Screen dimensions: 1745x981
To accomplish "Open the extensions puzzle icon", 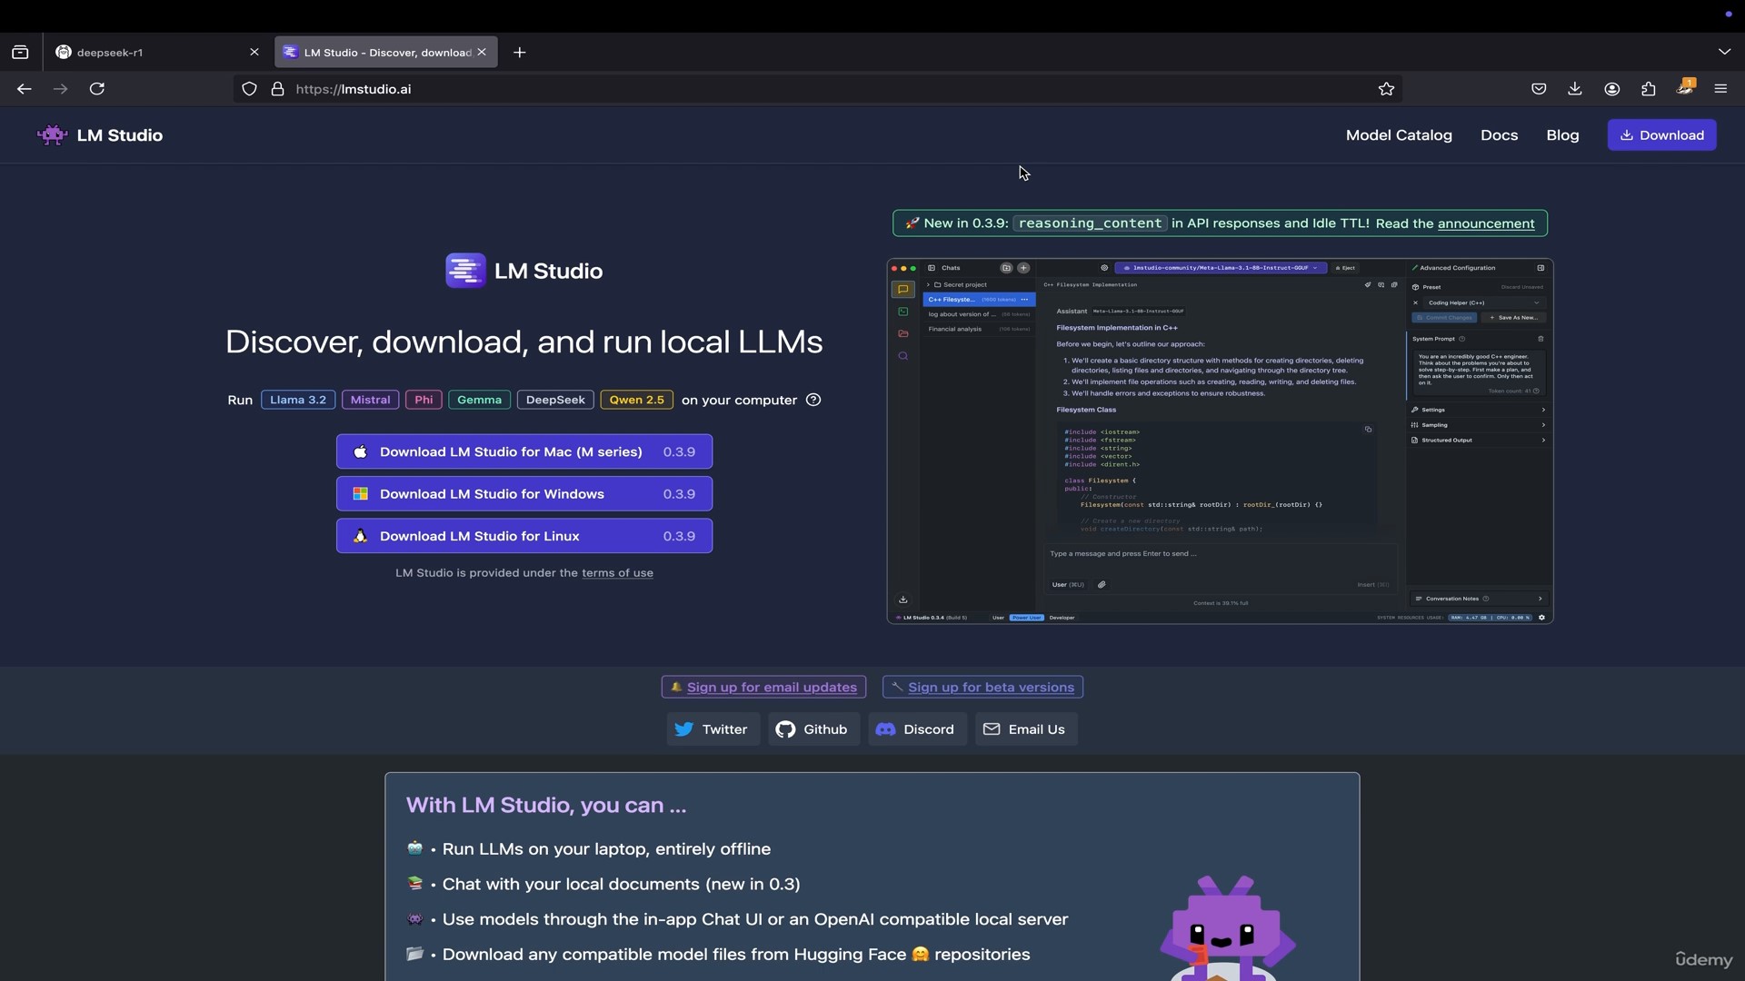I will click(1648, 89).
